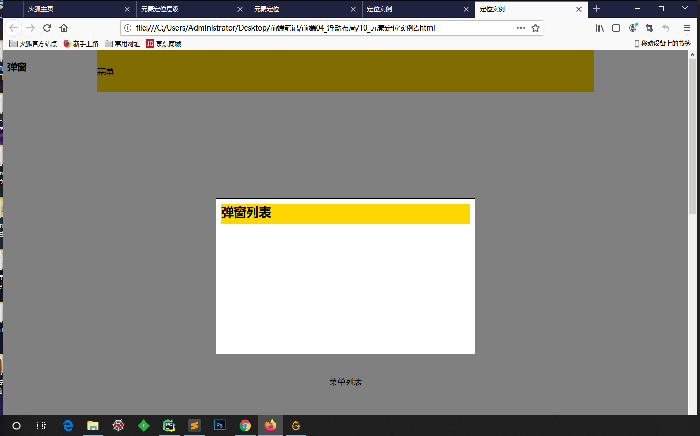The height and width of the screenshot is (436, 700).
Task: Click the forward navigation arrow
Action: coord(30,28)
